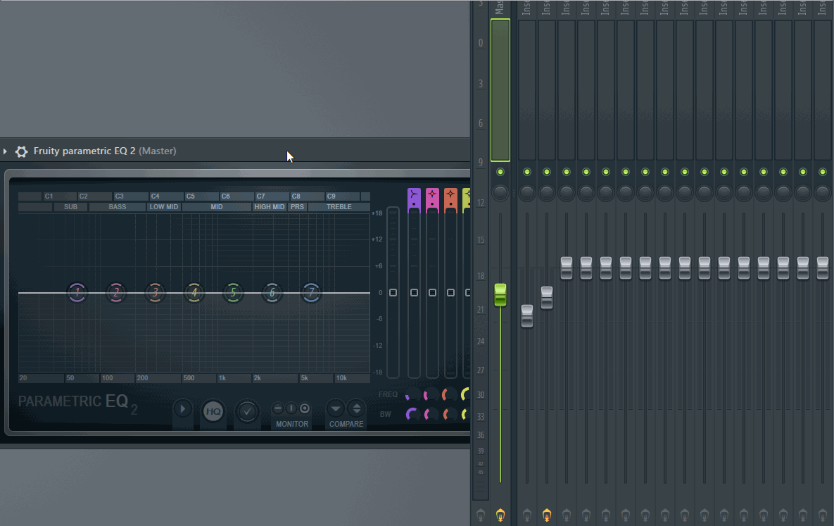
Task: Click the orange plug icon below Master track
Action: pyautogui.click(x=500, y=515)
